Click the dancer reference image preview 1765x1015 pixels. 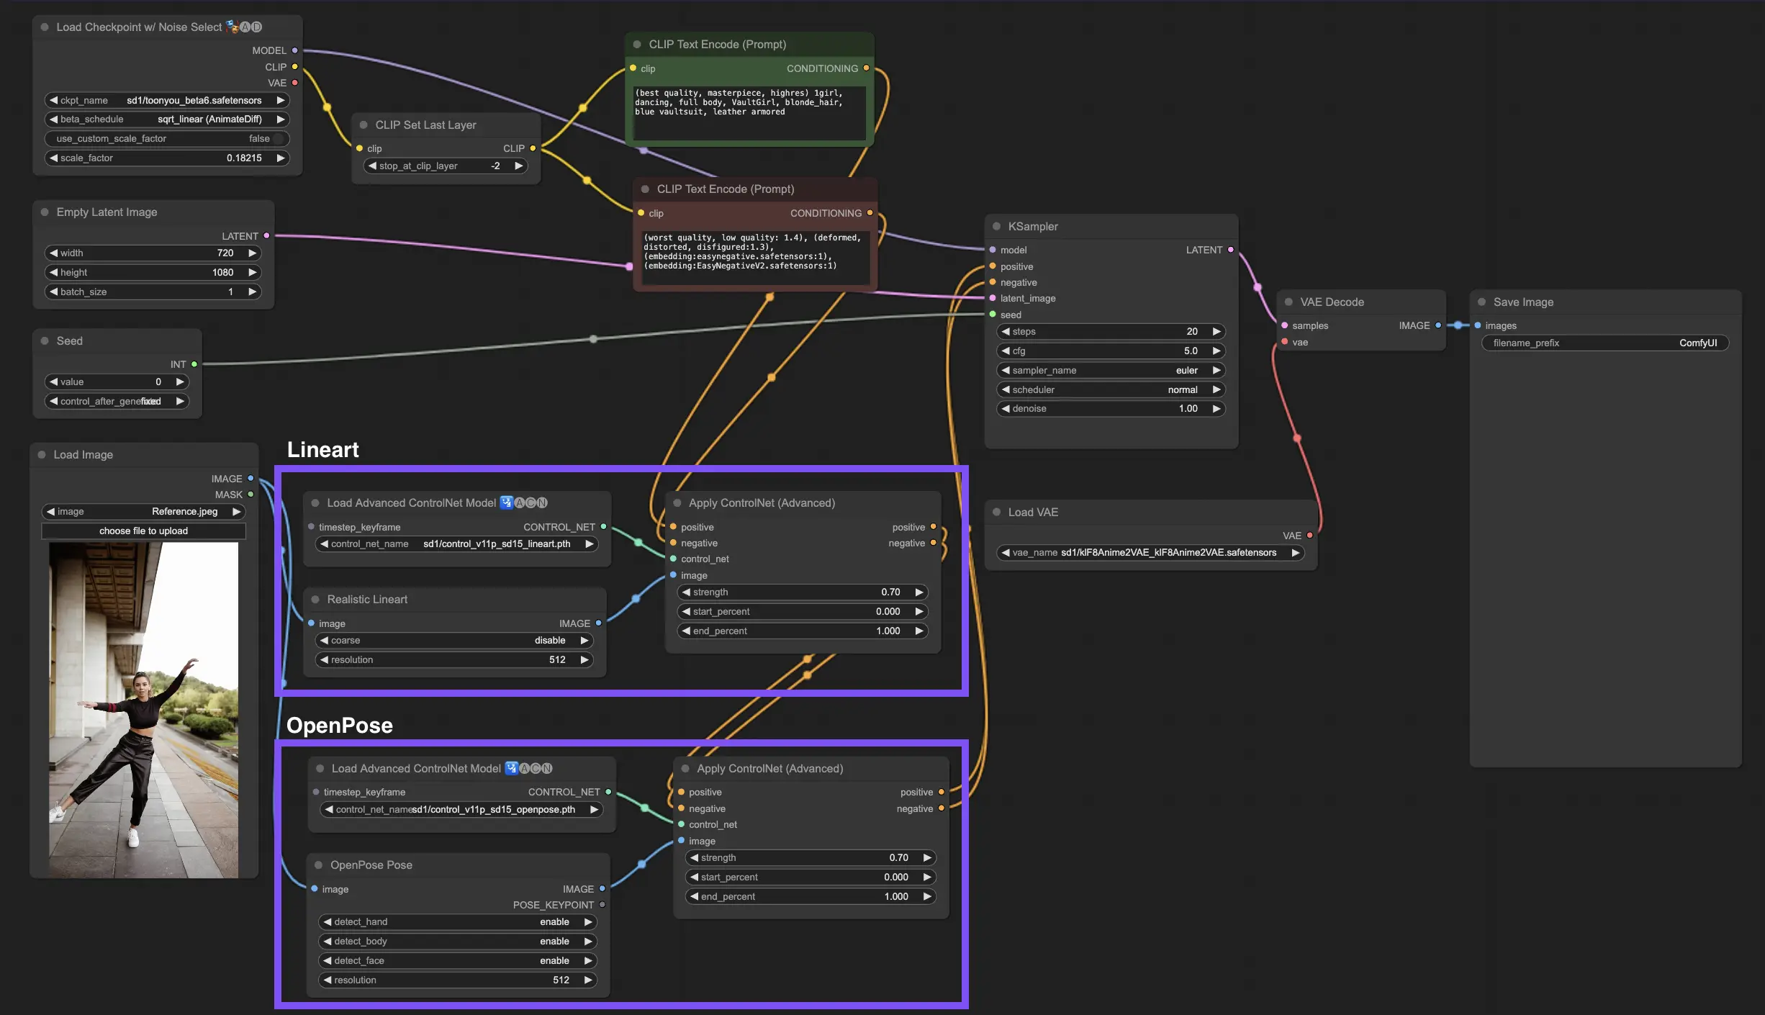click(143, 710)
